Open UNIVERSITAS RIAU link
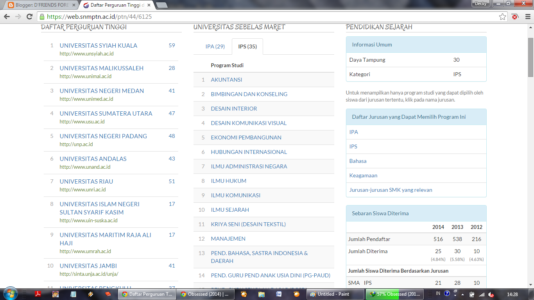Viewport: 534px width, 300px height. tap(86, 181)
